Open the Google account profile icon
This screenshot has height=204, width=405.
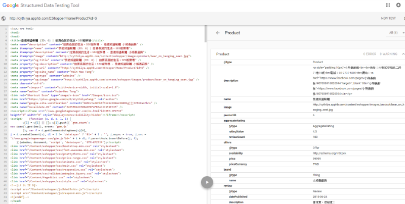(x=398, y=5)
